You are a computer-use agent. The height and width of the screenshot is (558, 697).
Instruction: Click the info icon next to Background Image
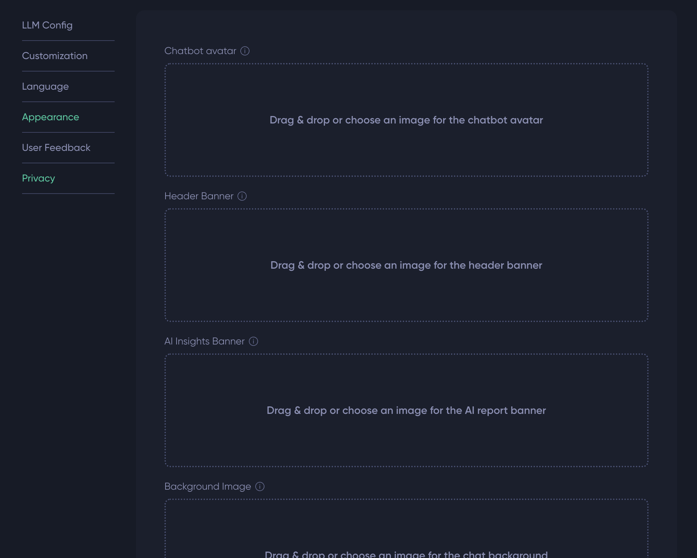[260, 486]
